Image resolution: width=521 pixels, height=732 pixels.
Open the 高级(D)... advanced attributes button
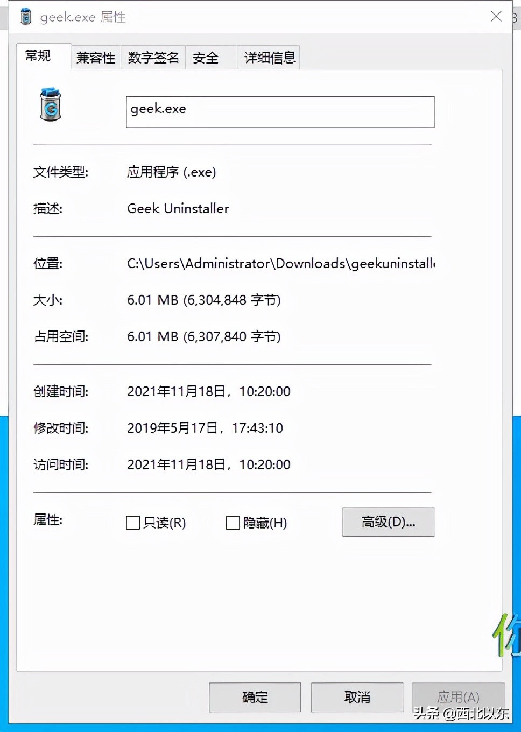(x=388, y=522)
